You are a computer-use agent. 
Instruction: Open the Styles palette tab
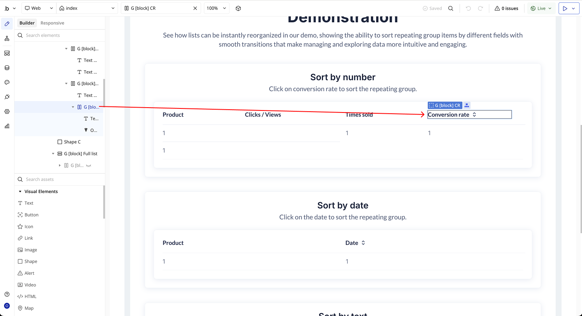click(x=7, y=82)
